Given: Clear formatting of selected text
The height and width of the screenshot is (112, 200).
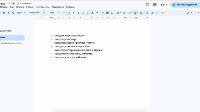Looking at the screenshot, I should point(156,13).
